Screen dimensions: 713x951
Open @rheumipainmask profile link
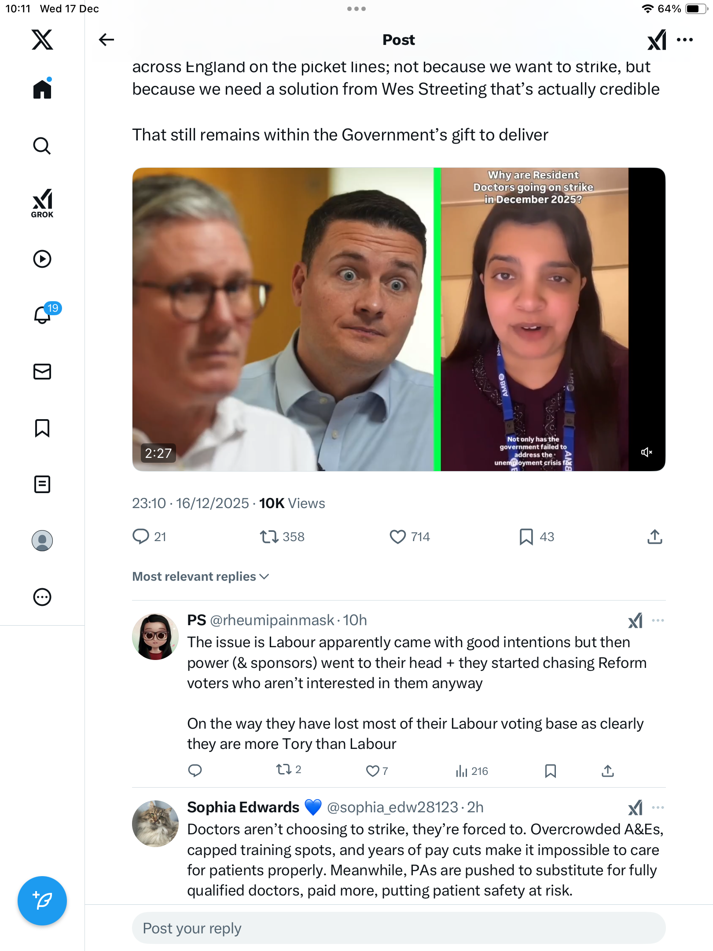(x=272, y=620)
